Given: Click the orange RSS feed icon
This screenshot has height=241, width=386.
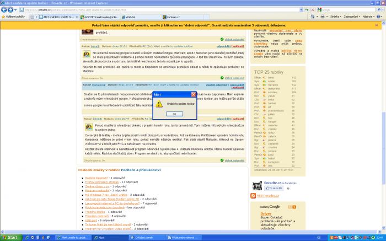Looking at the screenshot, I should [253, 196].
